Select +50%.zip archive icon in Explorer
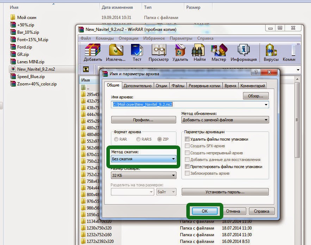The height and width of the screenshot is (245, 311). (x=13, y=25)
